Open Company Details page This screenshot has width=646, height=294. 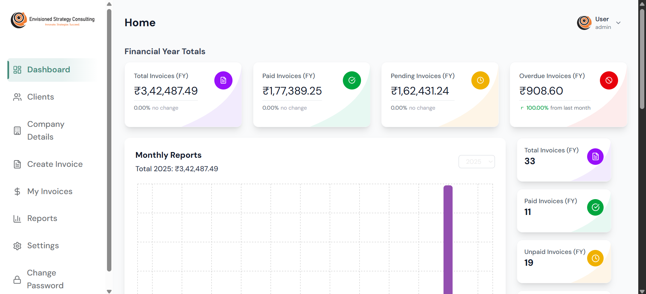pyautogui.click(x=45, y=131)
